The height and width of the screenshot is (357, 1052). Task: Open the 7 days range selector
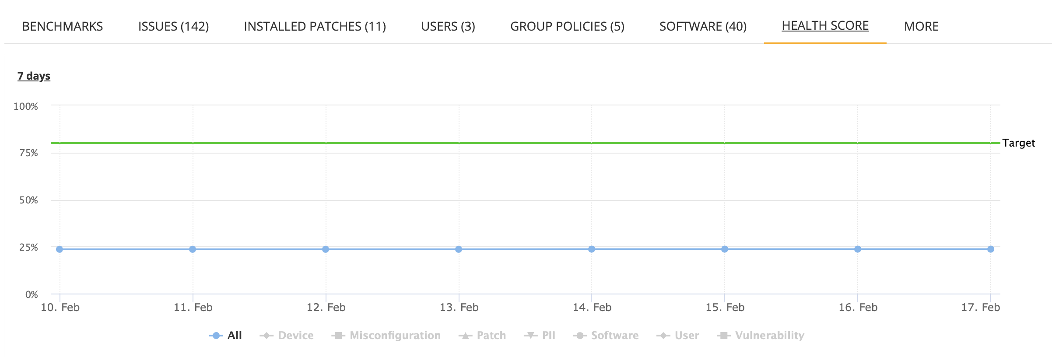34,76
